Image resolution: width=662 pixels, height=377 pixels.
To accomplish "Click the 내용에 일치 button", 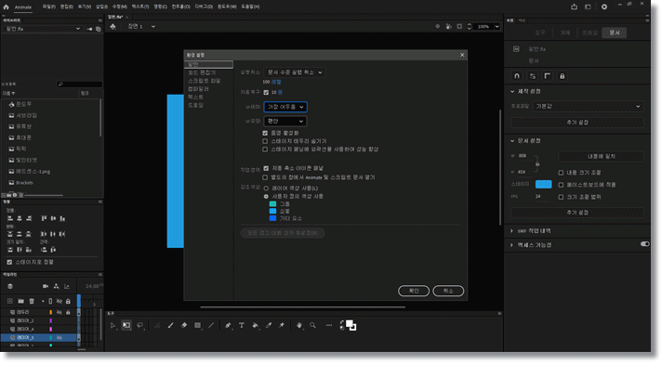I will click(602, 156).
